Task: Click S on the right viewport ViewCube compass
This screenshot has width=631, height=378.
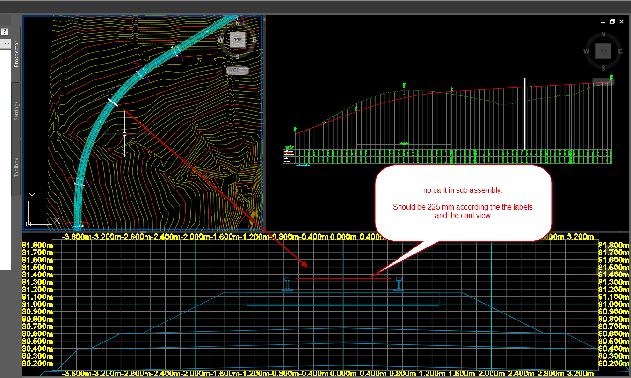Action: [x=603, y=68]
